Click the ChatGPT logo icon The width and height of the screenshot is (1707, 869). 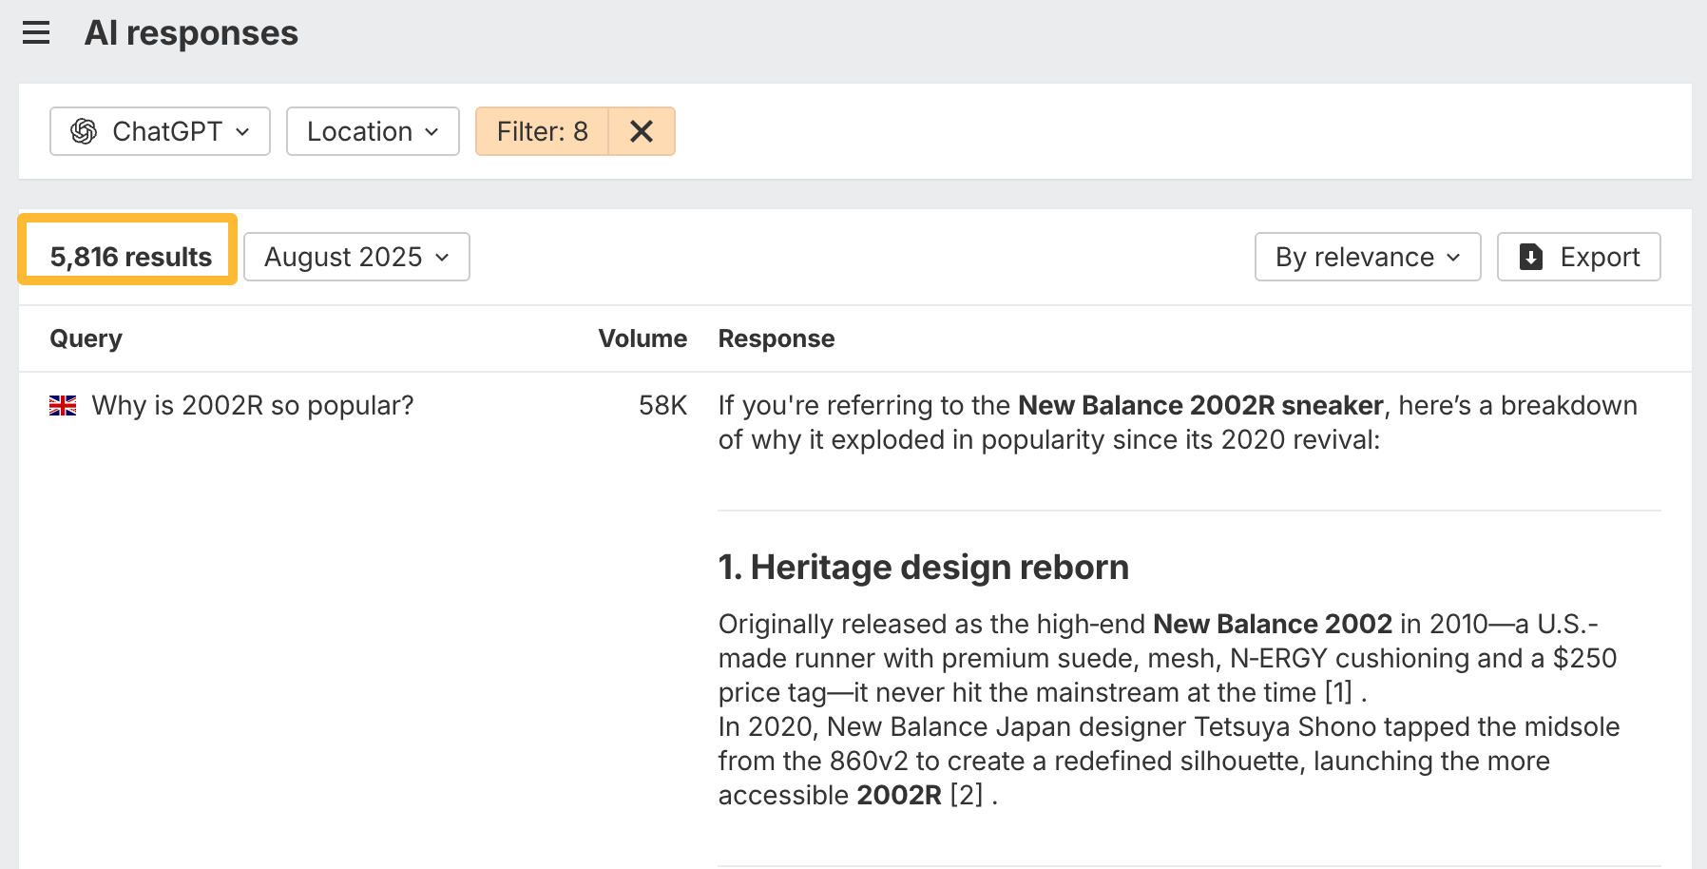[x=84, y=131]
